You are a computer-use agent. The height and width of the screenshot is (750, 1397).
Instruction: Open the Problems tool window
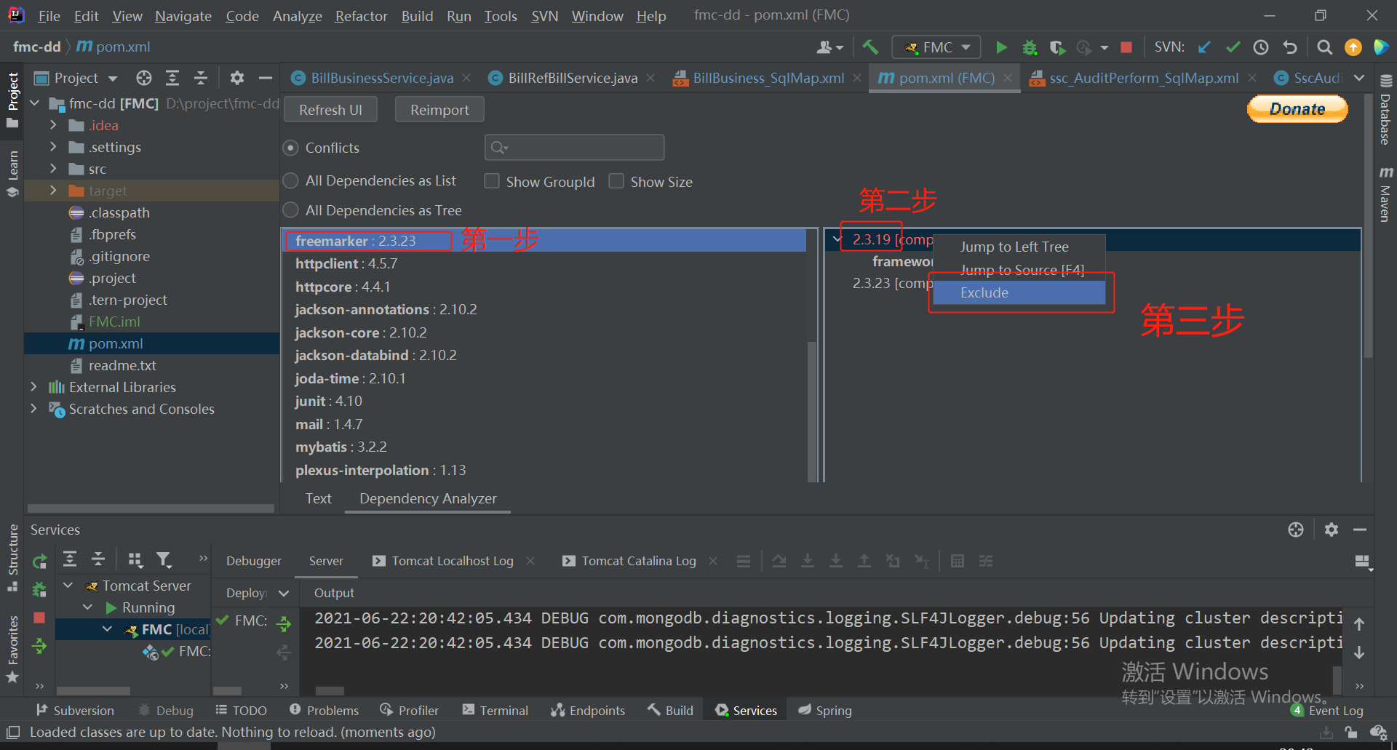click(324, 710)
